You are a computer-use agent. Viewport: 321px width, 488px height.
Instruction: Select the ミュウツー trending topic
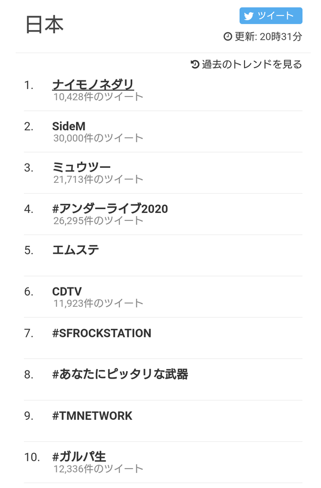(x=81, y=167)
